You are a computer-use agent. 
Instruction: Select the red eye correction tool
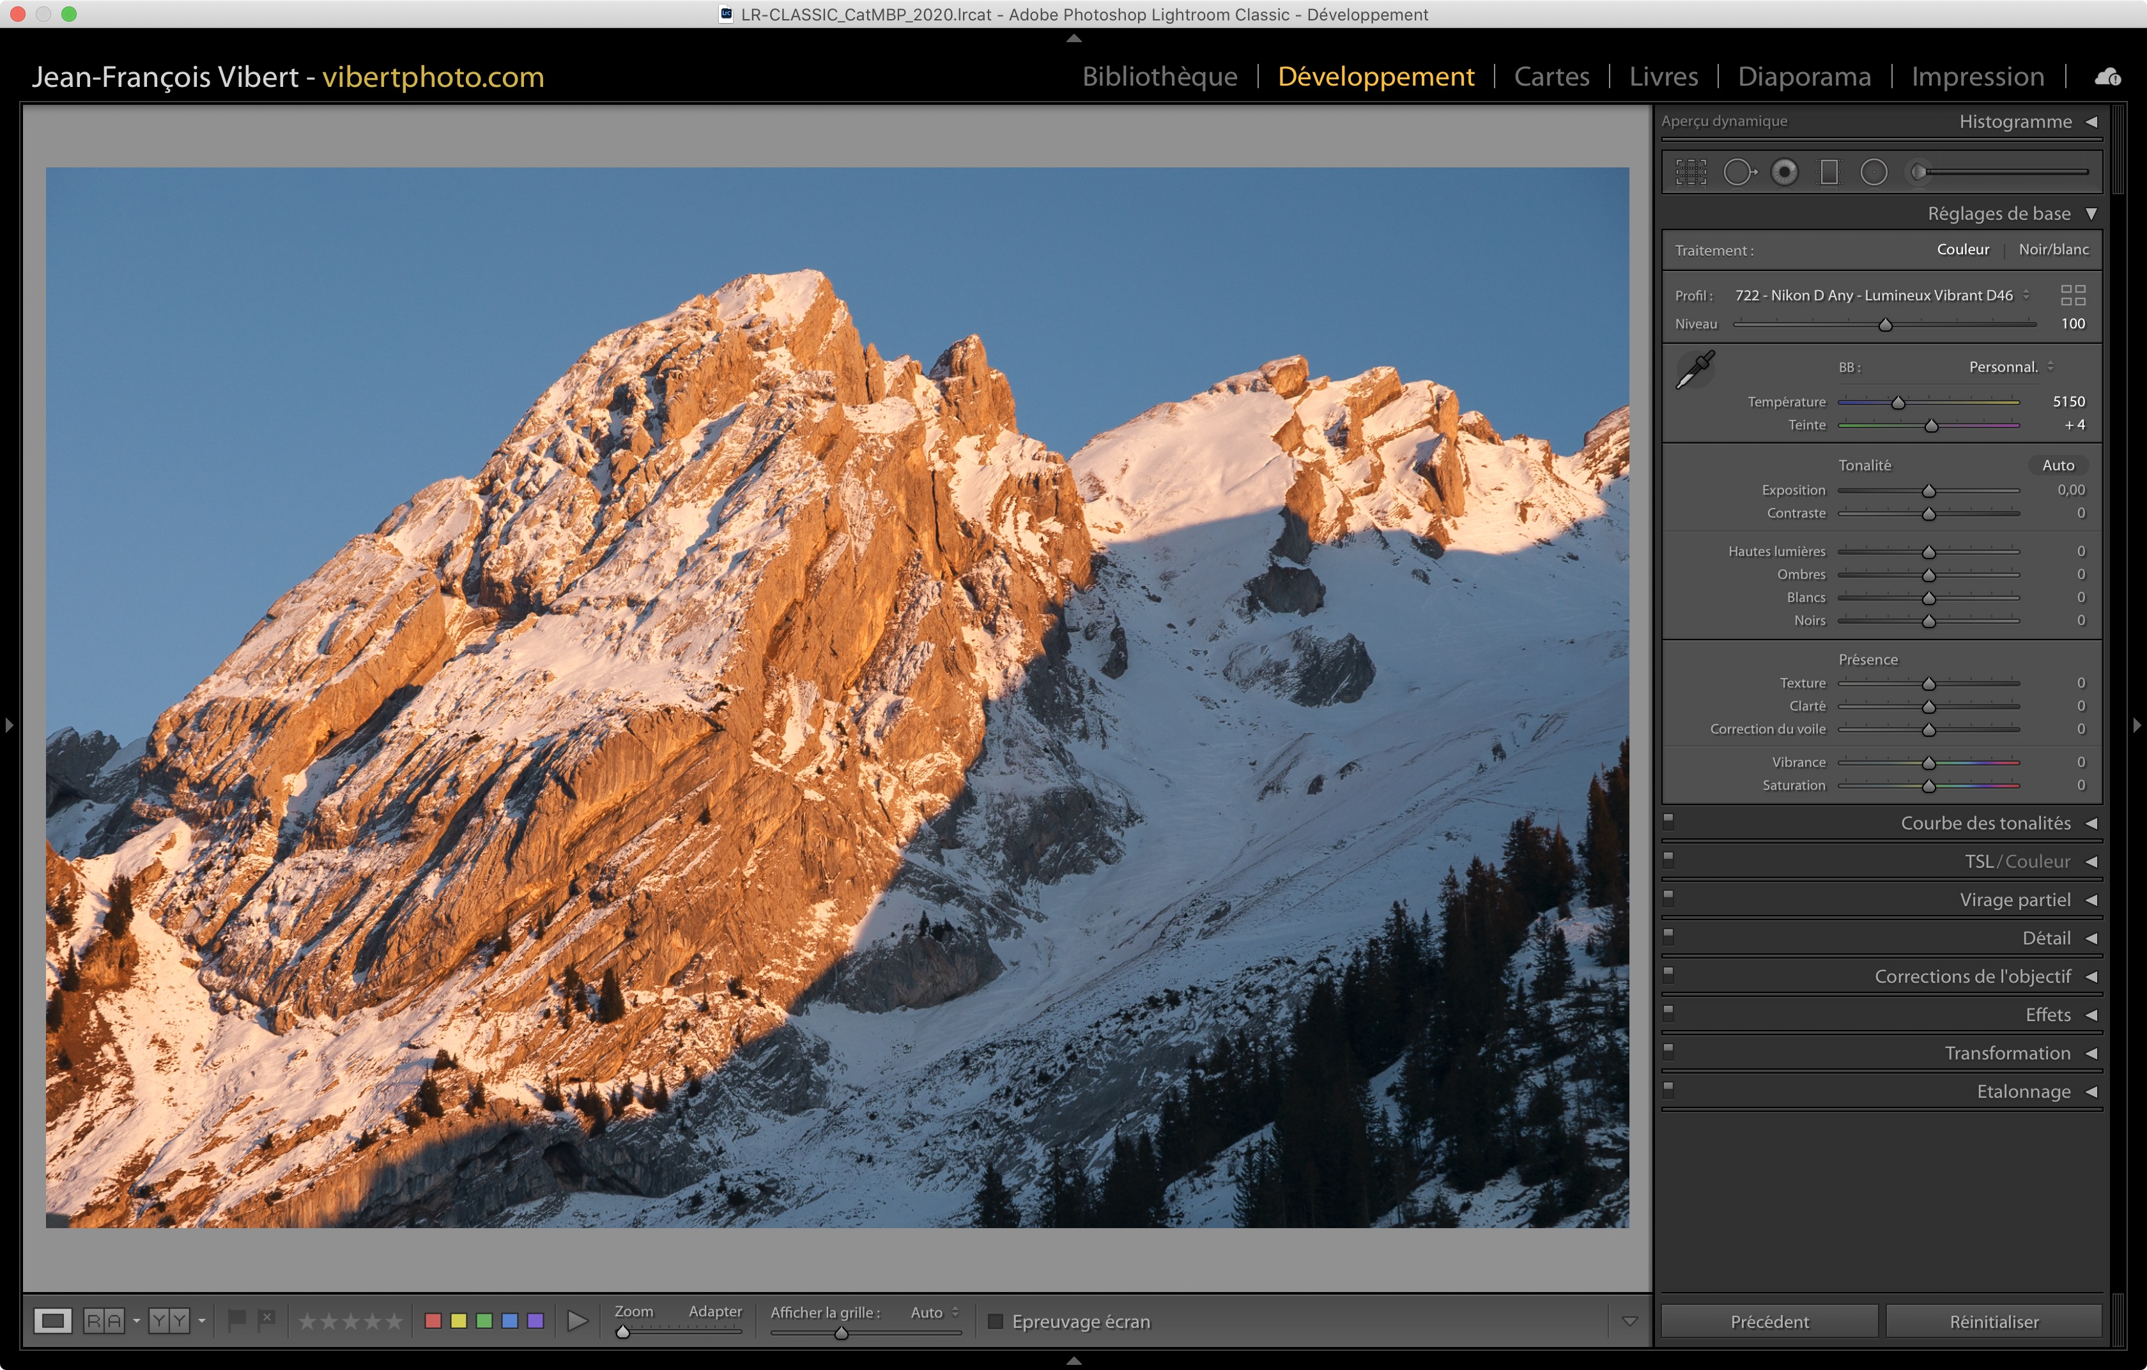(x=1784, y=172)
